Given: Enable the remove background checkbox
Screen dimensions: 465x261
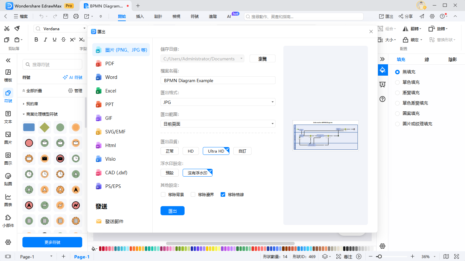Looking at the screenshot, I should (x=163, y=195).
